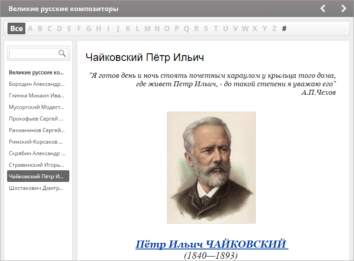Select the highlighted Чайковский Пётр entry
This screenshot has height=261, width=354.
coord(38,176)
